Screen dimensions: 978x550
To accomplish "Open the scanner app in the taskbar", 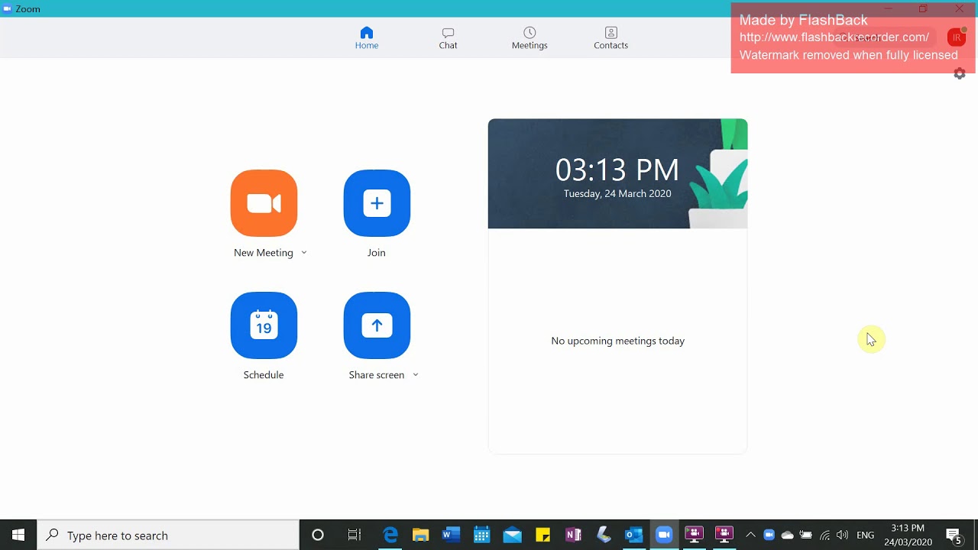I will coord(604,535).
